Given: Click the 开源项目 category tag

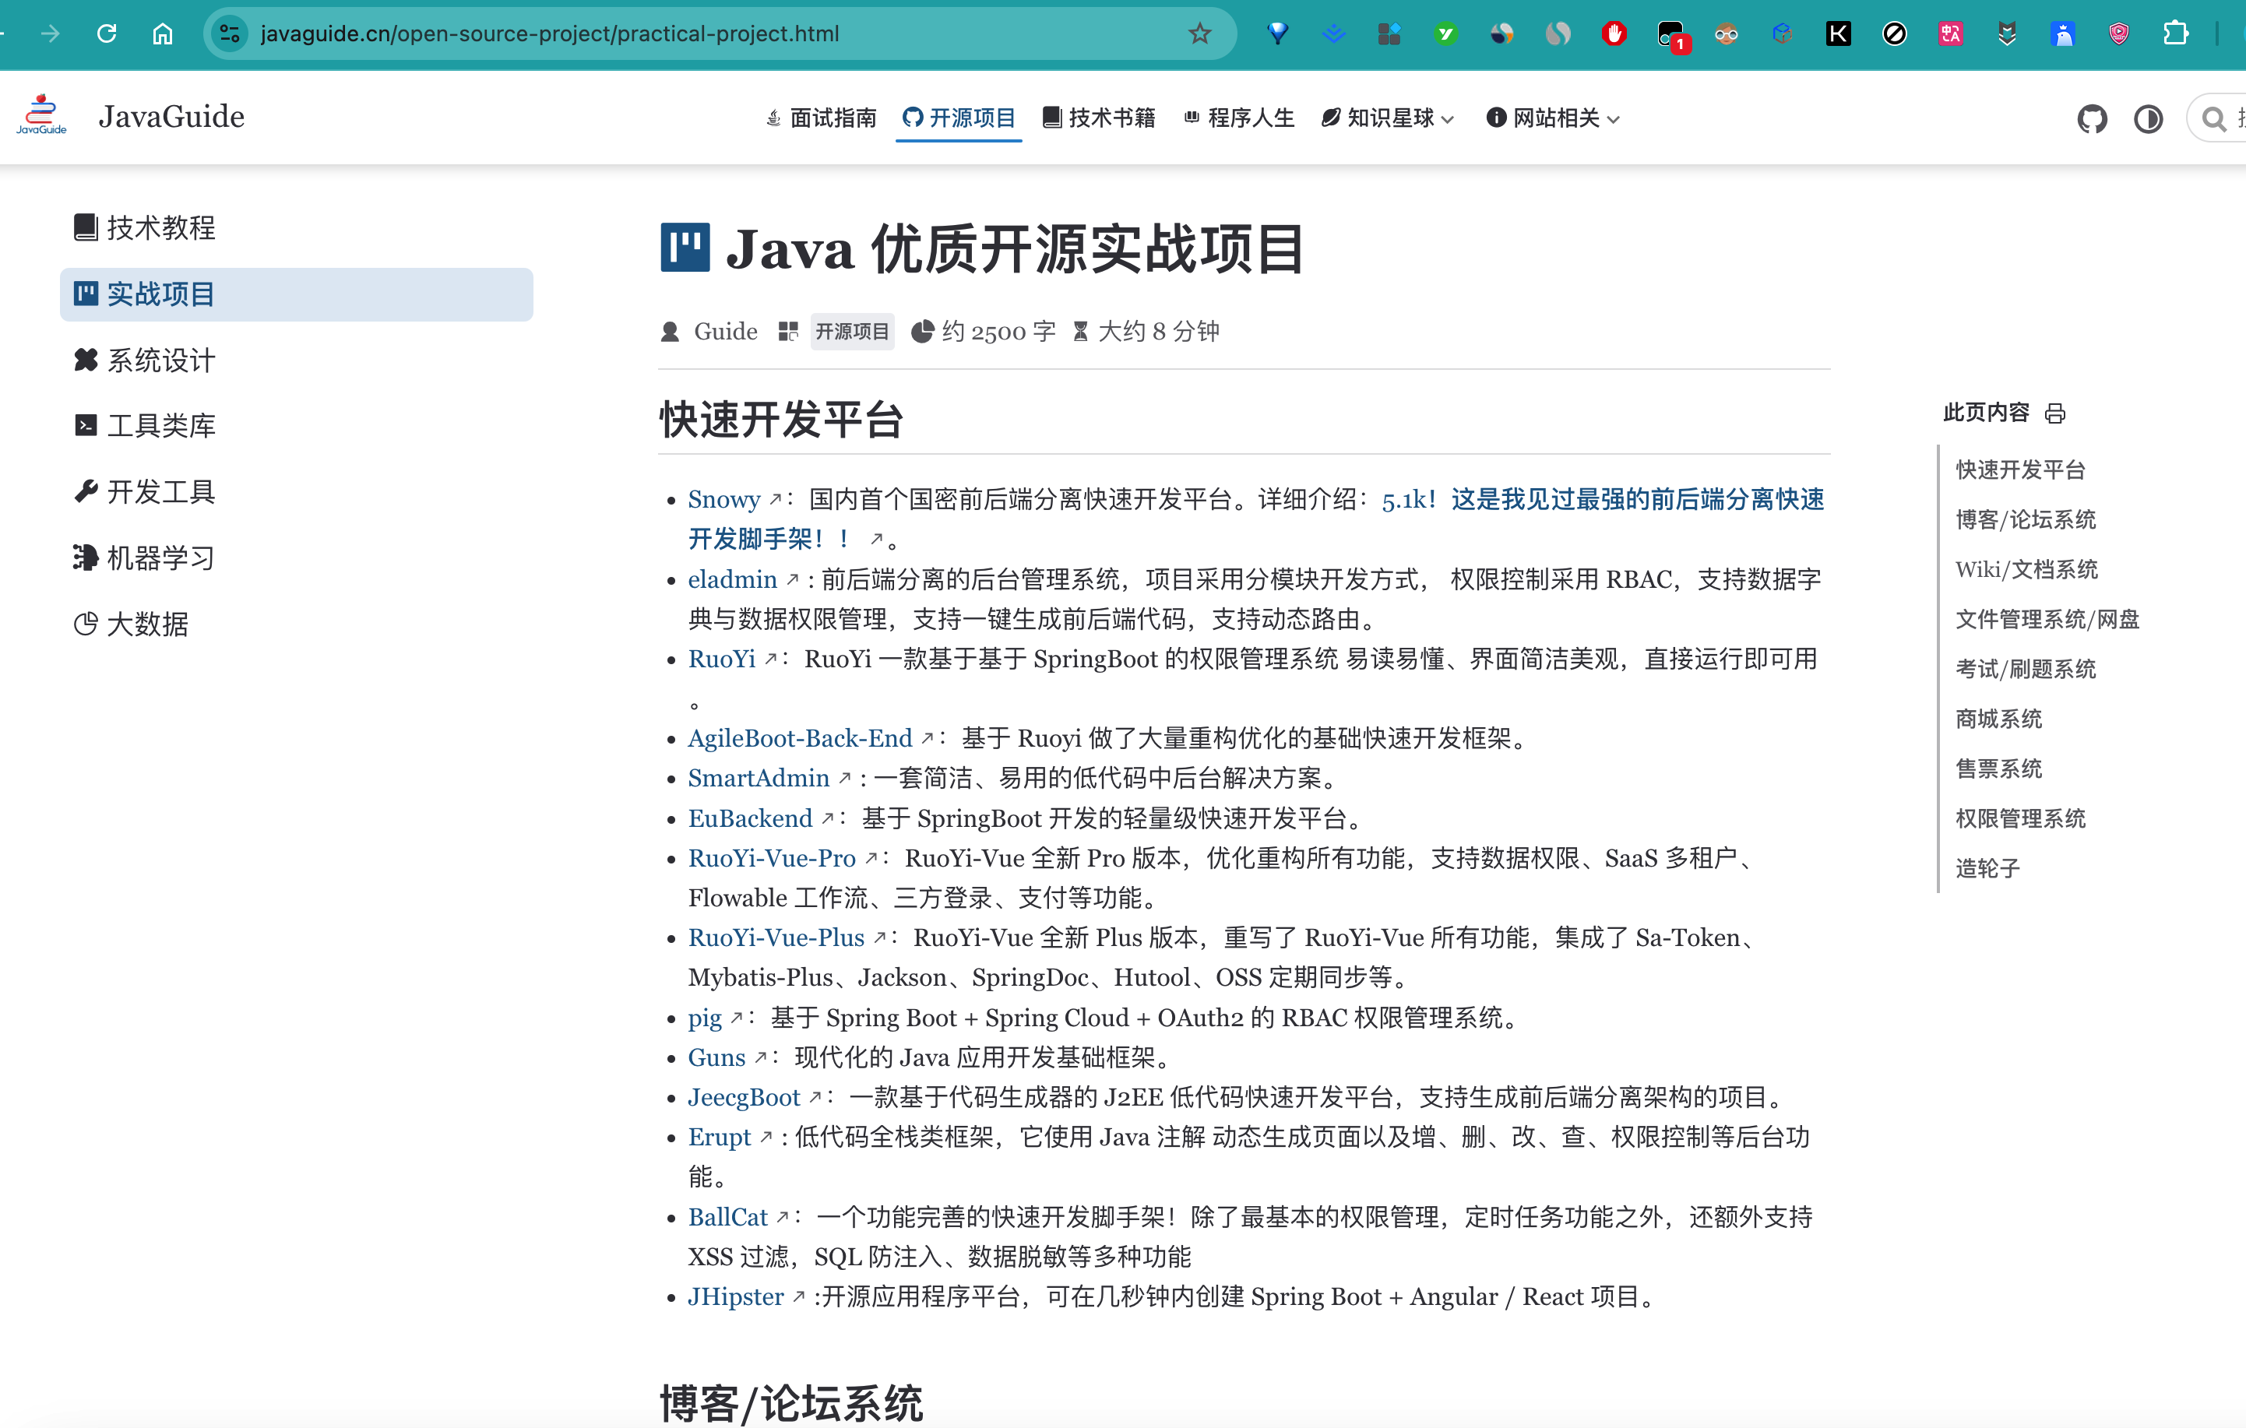Looking at the screenshot, I should click(x=851, y=332).
